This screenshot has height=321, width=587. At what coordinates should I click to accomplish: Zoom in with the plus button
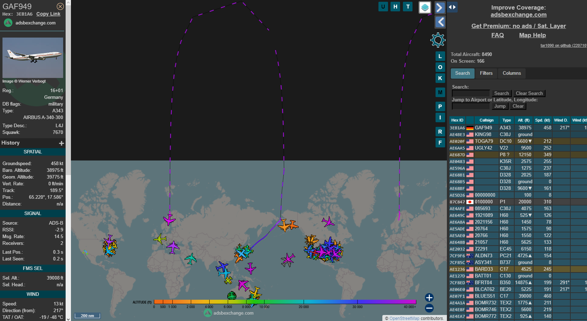click(429, 298)
